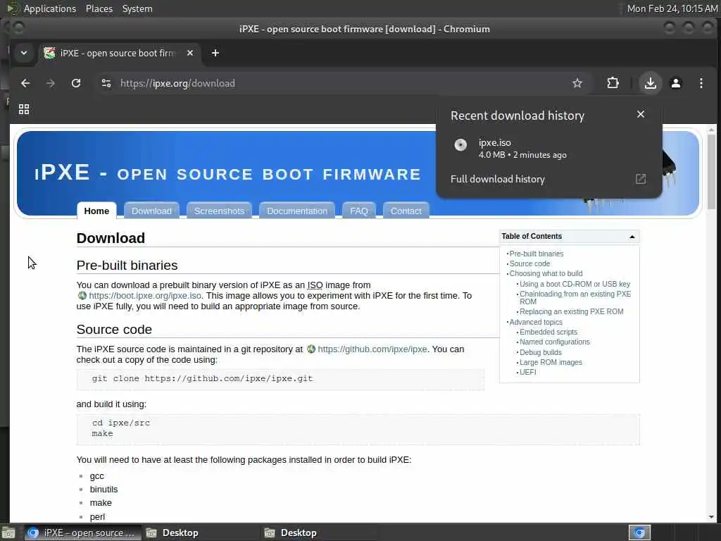Reload the iPXE download page

[76, 83]
